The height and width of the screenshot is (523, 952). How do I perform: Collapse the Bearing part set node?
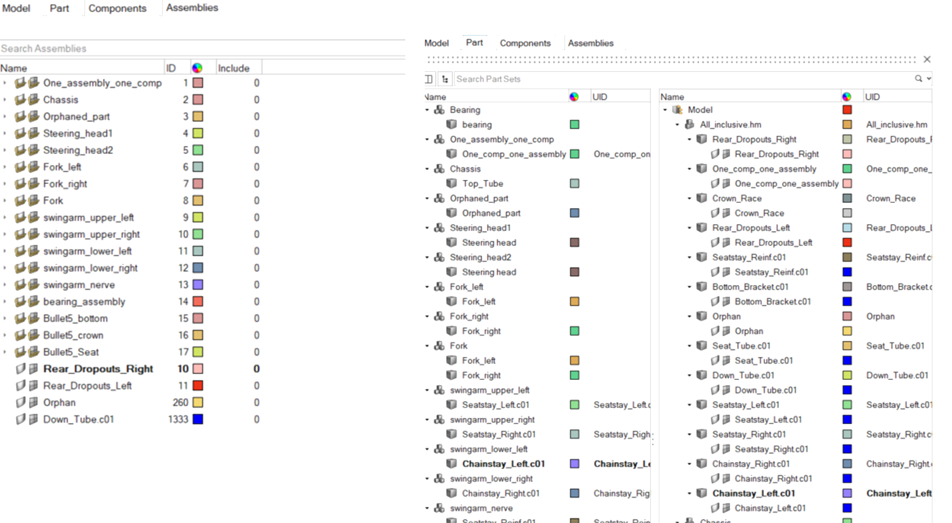[x=427, y=110]
